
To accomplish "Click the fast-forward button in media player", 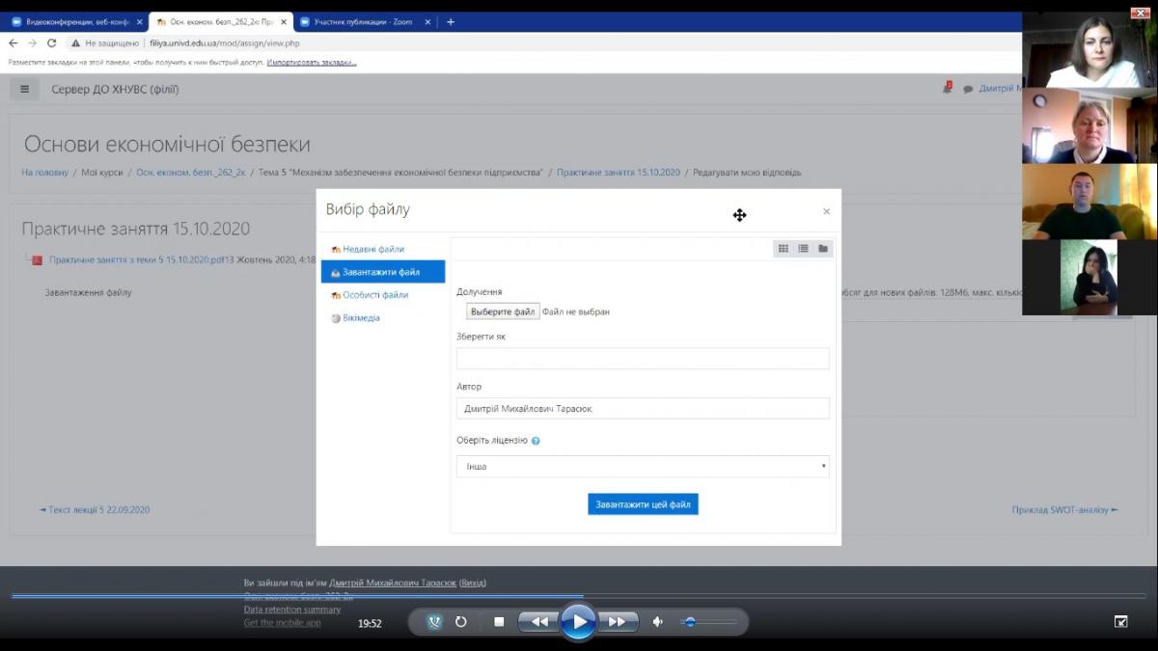I will pyautogui.click(x=618, y=622).
